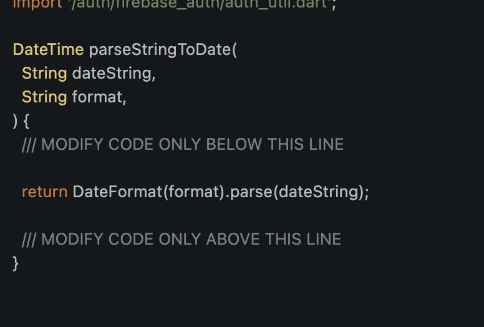Place cursor on parseStringToDate function name
The width and height of the screenshot is (484, 327).
click(160, 50)
